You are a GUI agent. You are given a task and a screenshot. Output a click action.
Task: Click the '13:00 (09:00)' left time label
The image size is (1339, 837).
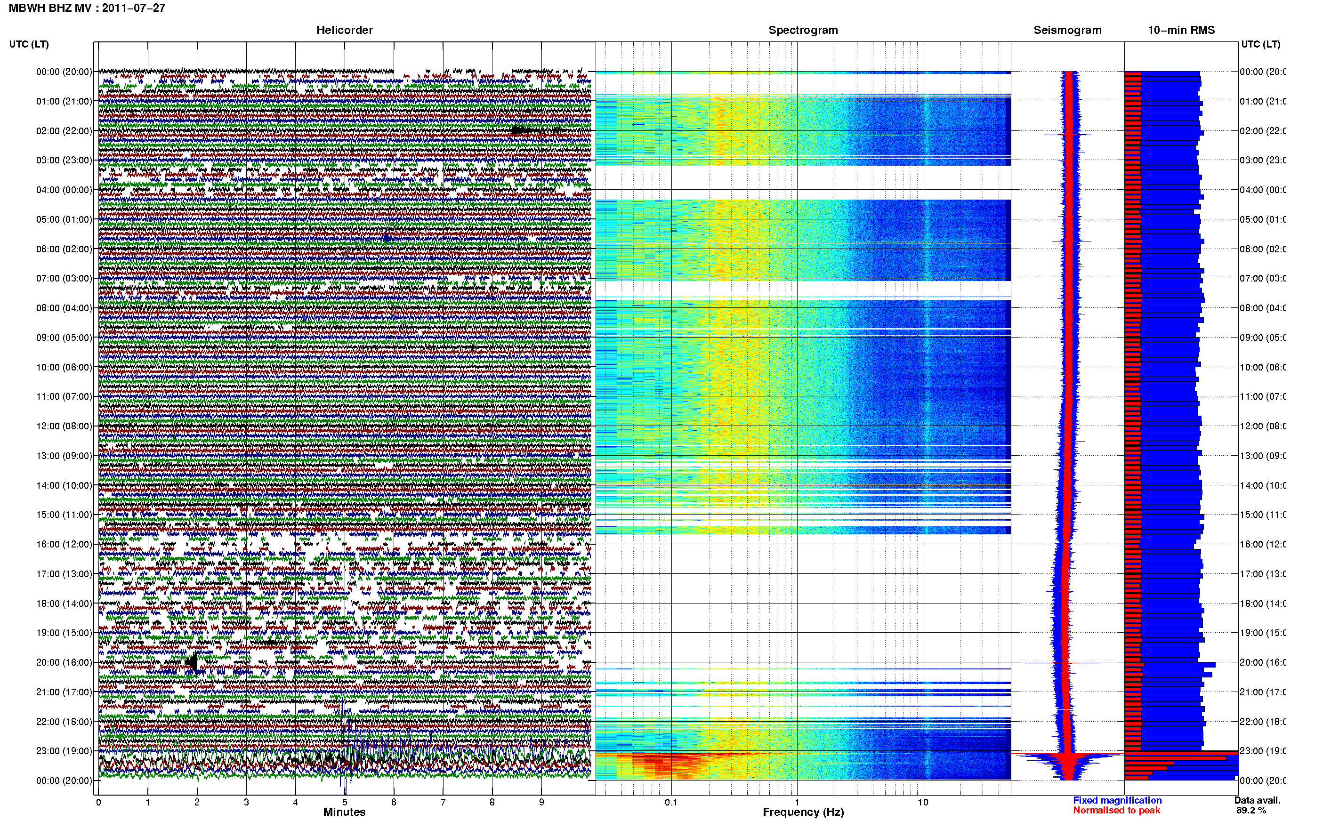[x=64, y=456]
